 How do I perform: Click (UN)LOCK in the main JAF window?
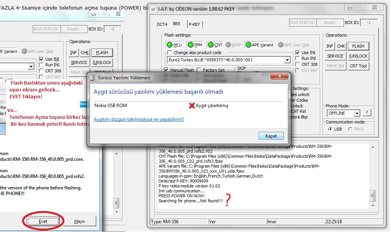pos(358,56)
